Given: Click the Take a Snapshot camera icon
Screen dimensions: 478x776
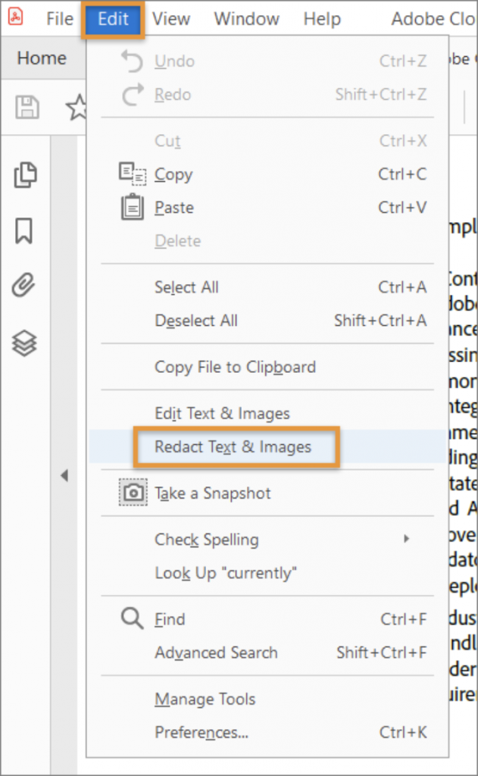Looking at the screenshot, I should click(x=133, y=492).
